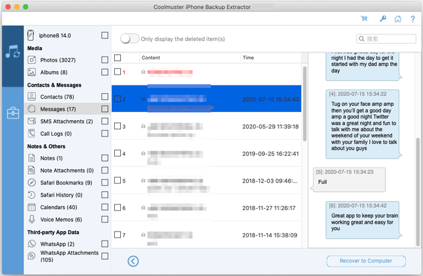Click the key registration icon
Image resolution: width=423 pixels, height=276 pixels.
point(383,19)
